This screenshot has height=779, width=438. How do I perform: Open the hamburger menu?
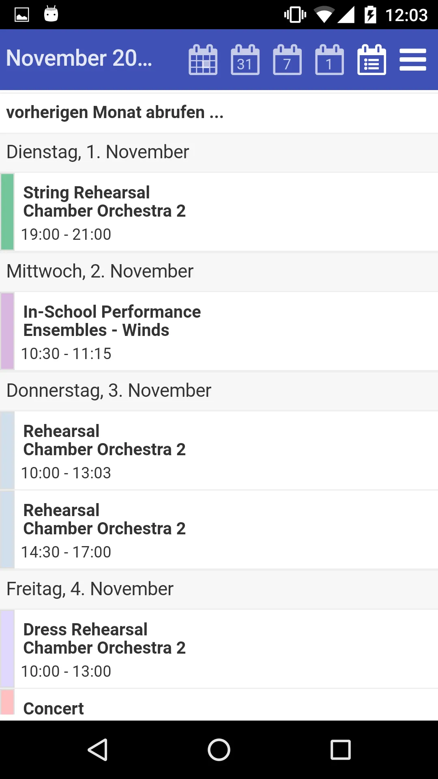pyautogui.click(x=413, y=60)
